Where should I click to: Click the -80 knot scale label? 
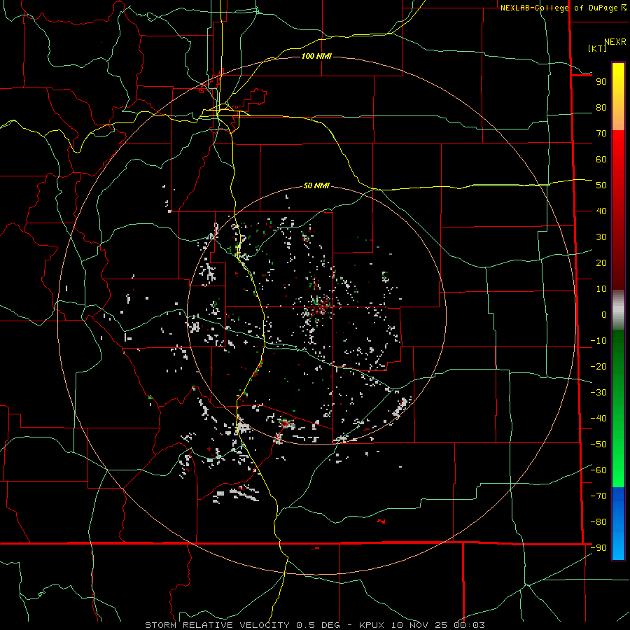click(598, 522)
